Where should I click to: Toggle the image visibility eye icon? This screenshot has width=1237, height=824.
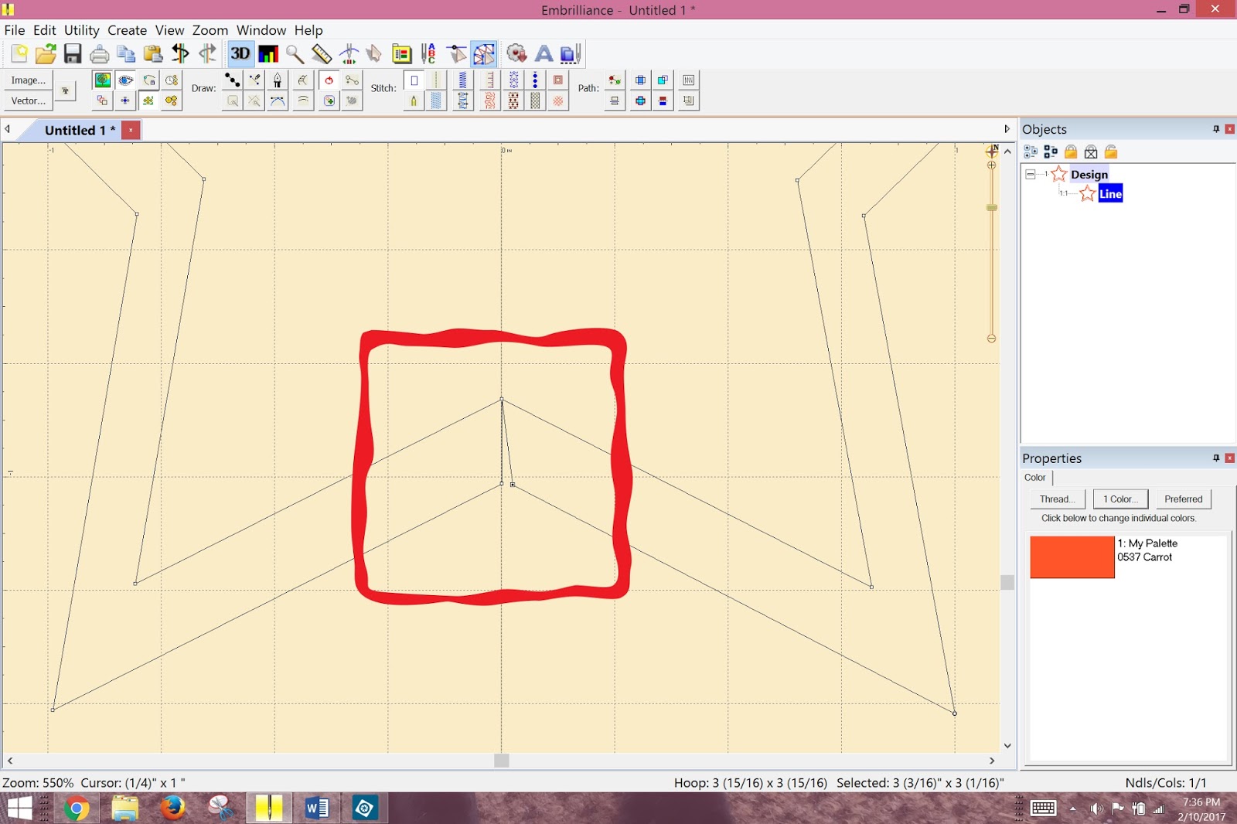(x=126, y=80)
